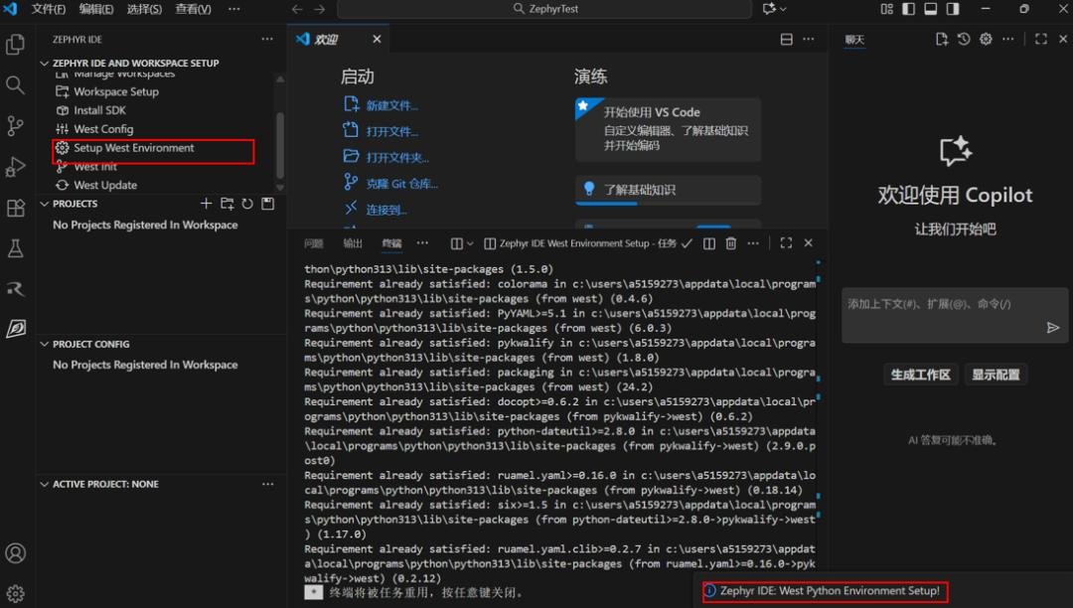The image size is (1073, 608).
Task: Open the Run and Debug view
Action: click(16, 167)
